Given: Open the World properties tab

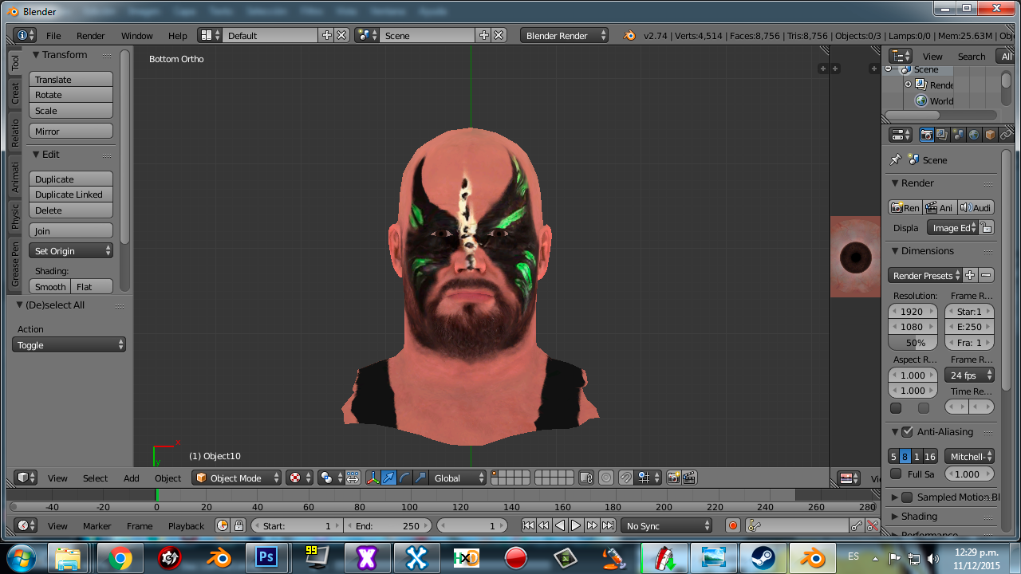Looking at the screenshot, I should (x=974, y=135).
